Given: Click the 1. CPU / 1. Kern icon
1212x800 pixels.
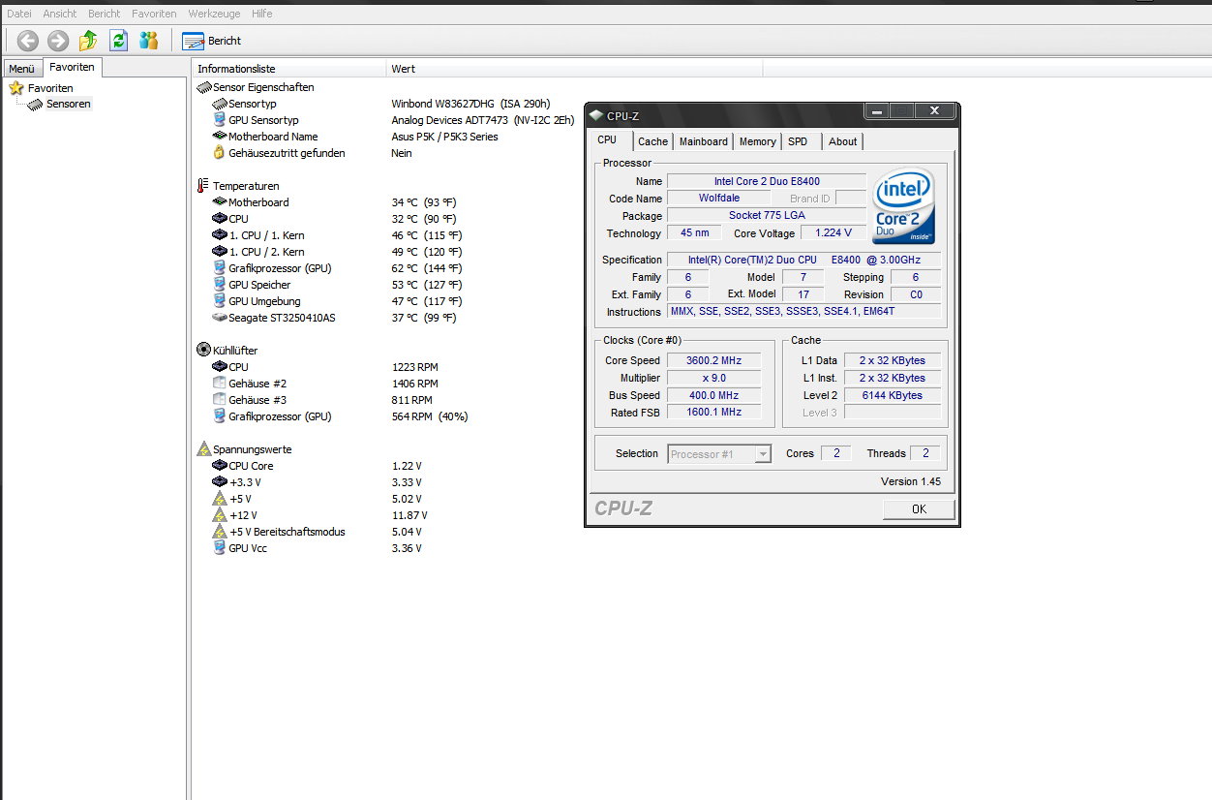Looking at the screenshot, I should click(220, 235).
